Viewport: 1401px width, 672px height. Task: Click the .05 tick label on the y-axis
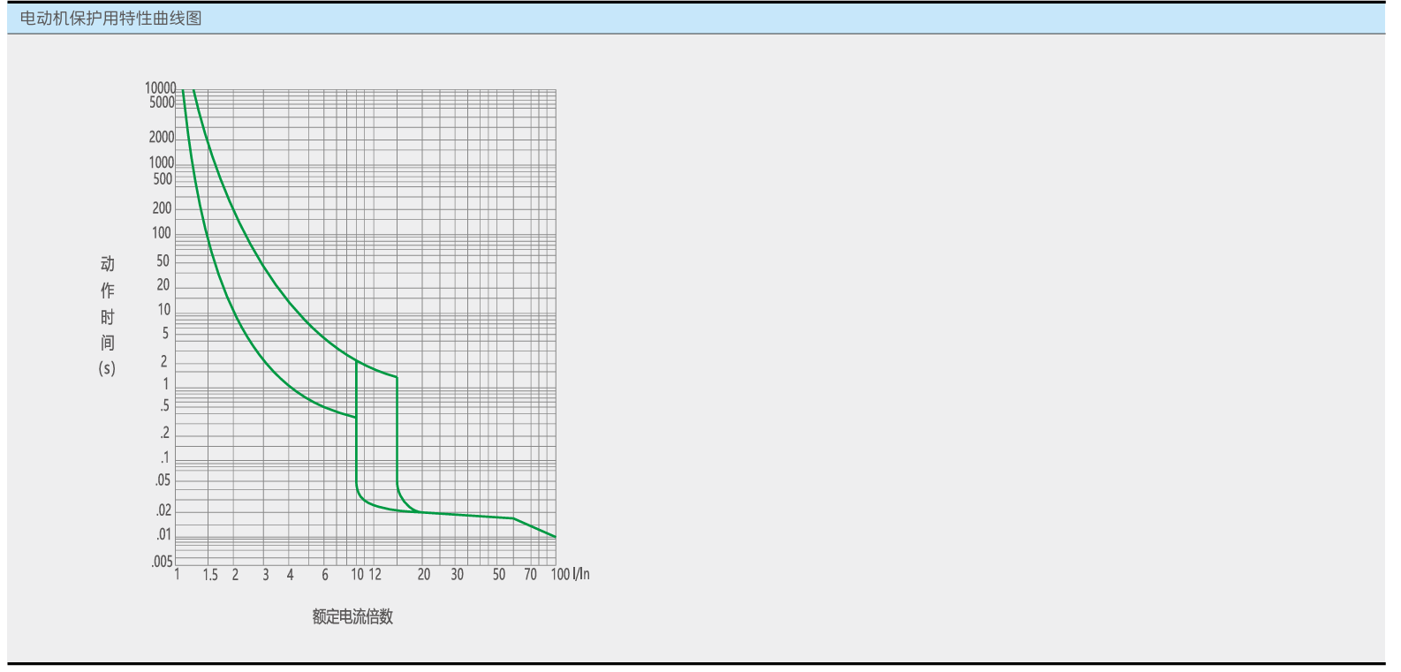click(x=163, y=480)
